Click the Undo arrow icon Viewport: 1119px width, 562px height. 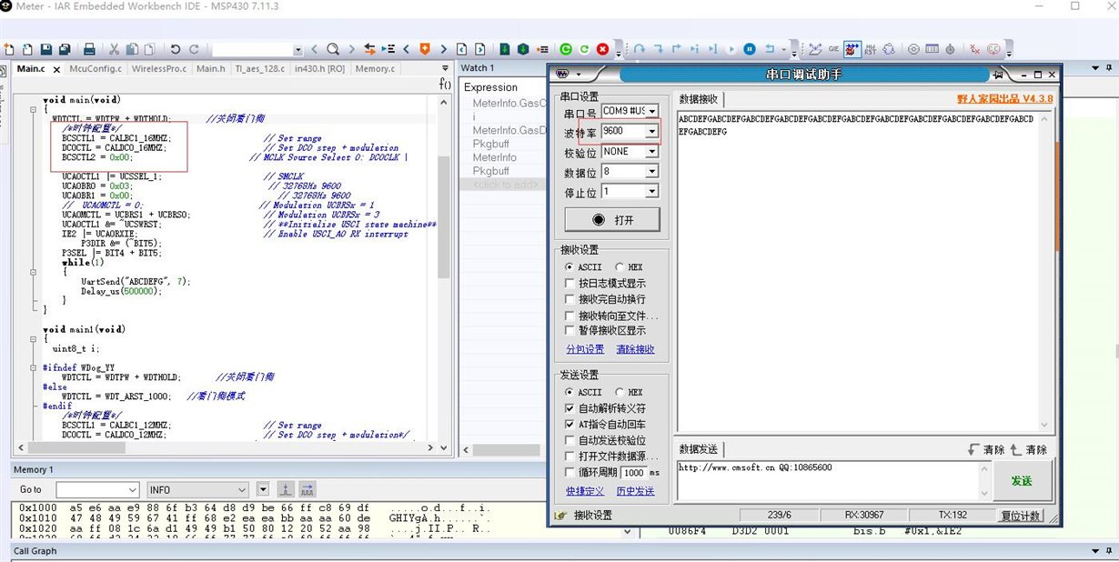[175, 49]
